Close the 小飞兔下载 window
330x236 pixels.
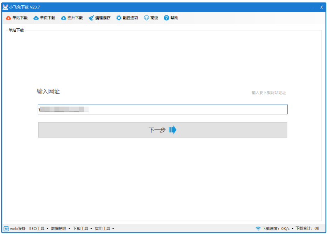click(321, 7)
